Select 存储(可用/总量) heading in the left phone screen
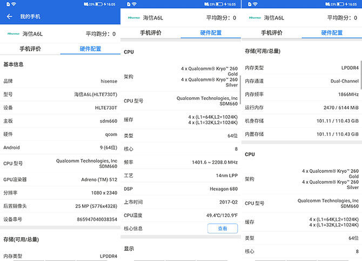362x261 pixels. (x=21, y=239)
